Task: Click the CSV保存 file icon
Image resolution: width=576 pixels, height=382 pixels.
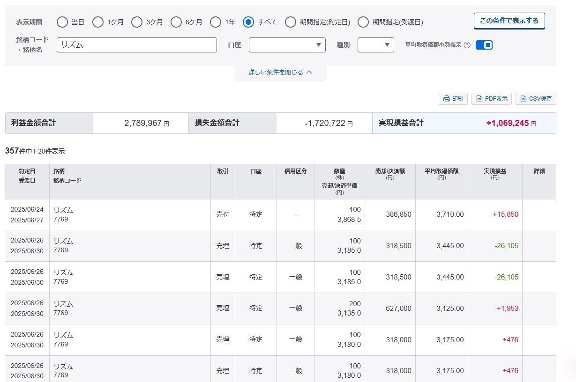Action: 524,99
